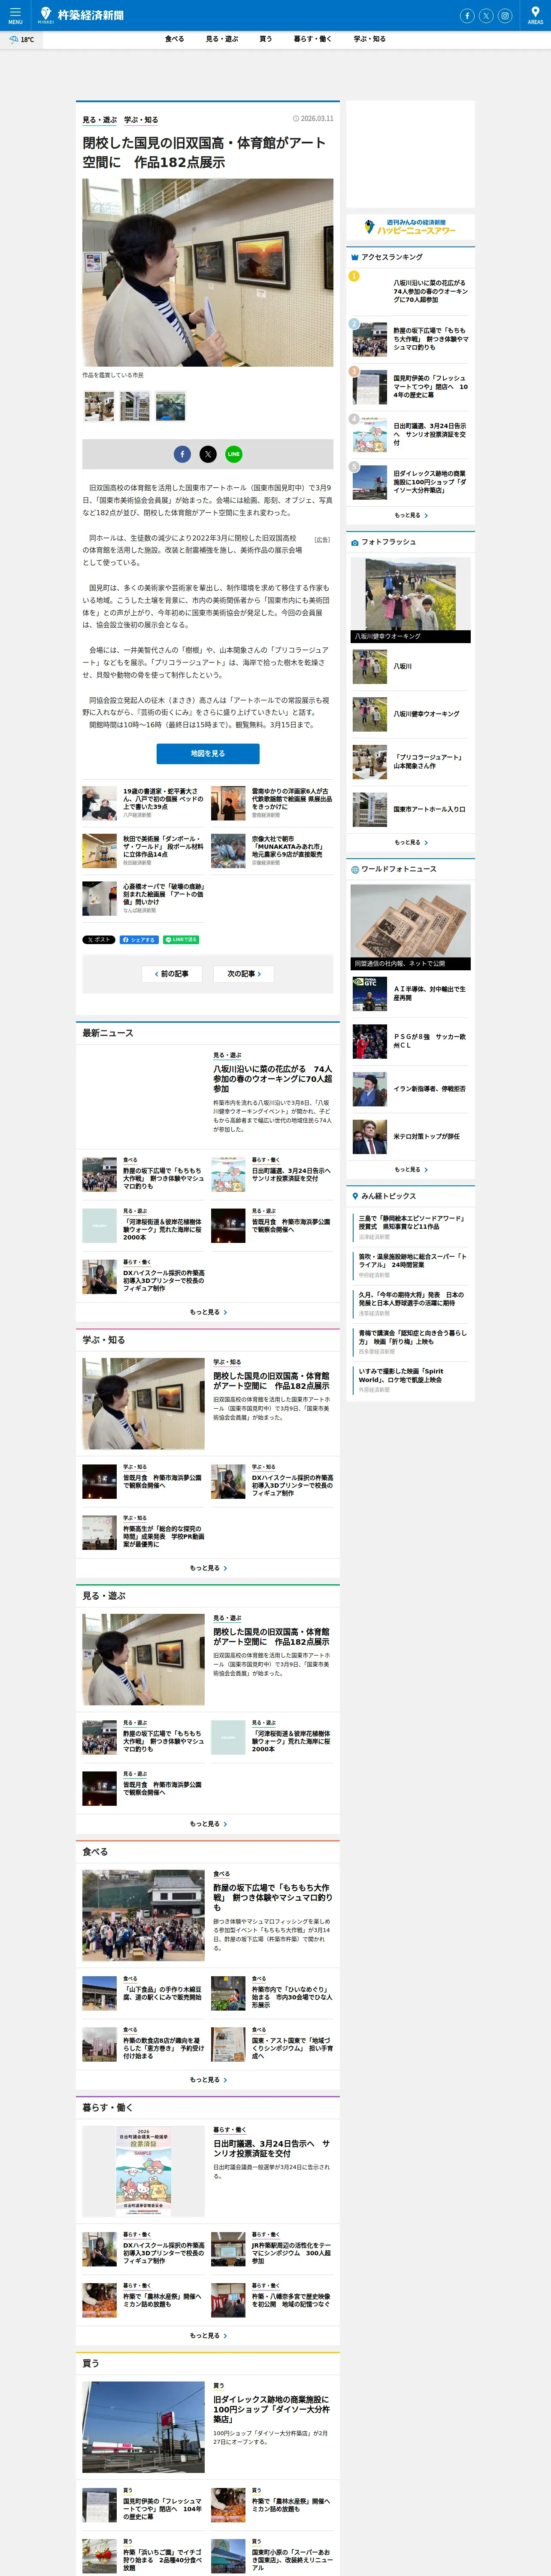This screenshot has width=551, height=2576.
Task: Select first photo thumbnail under main image
Action: point(99,407)
